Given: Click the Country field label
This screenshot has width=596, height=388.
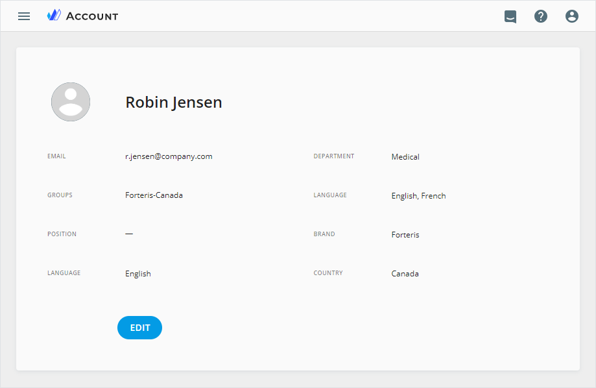Looking at the screenshot, I should pos(328,273).
